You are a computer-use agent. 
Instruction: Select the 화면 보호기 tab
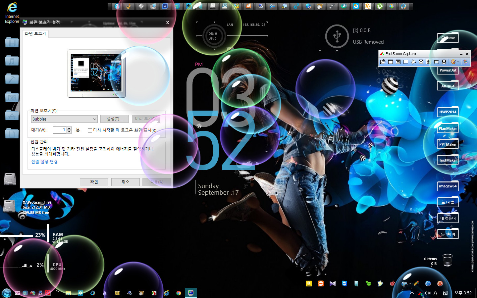tap(35, 33)
